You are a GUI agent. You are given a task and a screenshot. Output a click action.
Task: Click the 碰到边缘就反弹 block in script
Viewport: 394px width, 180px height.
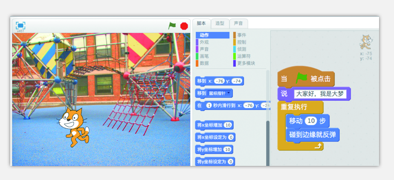[x=313, y=135]
